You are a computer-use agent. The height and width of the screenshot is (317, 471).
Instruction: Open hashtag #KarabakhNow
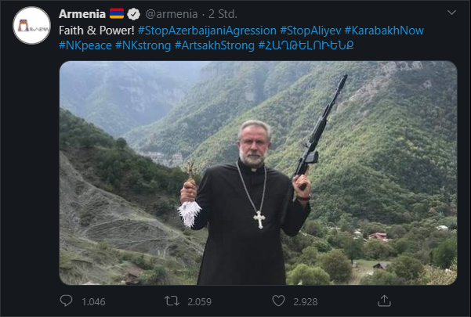(x=389, y=30)
